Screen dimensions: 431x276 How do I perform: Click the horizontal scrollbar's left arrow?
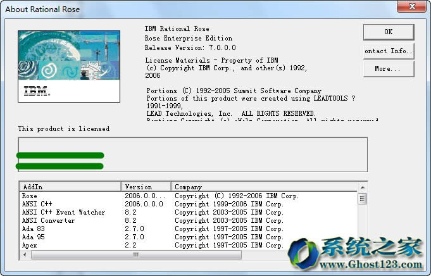25,254
